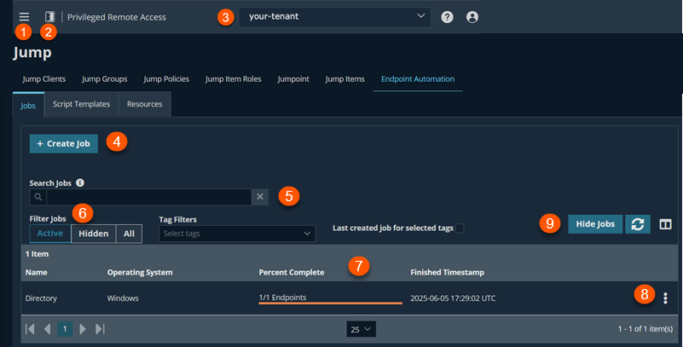This screenshot has height=347, width=683.
Task: Click the 1 Item count label
Action: (37, 254)
